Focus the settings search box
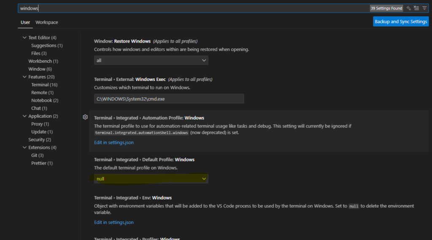Viewport: 432px width, 240px height. point(190,8)
